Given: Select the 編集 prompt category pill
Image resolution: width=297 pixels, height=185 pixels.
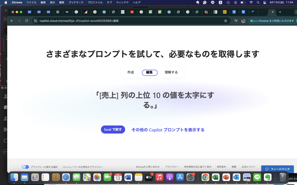Looking at the screenshot, I should click(150, 73).
